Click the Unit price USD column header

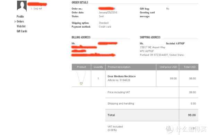(x=168, y=67)
